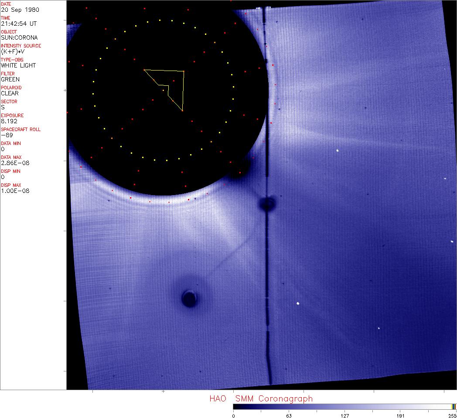Image resolution: width=457 pixels, height=418 pixels.
Task: Click the "GREEN" filter value
Action: tap(10, 79)
